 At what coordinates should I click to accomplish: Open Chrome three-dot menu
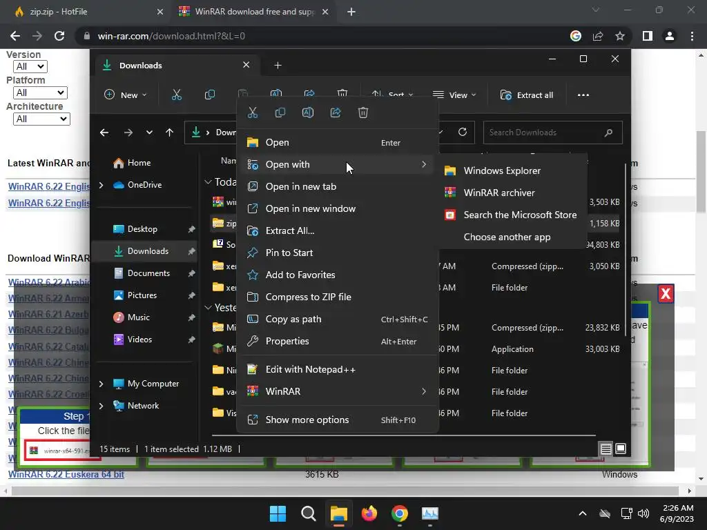point(692,36)
